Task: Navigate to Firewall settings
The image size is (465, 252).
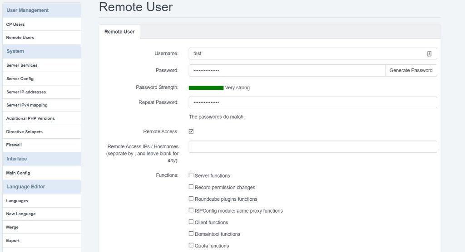Action: coord(14,145)
